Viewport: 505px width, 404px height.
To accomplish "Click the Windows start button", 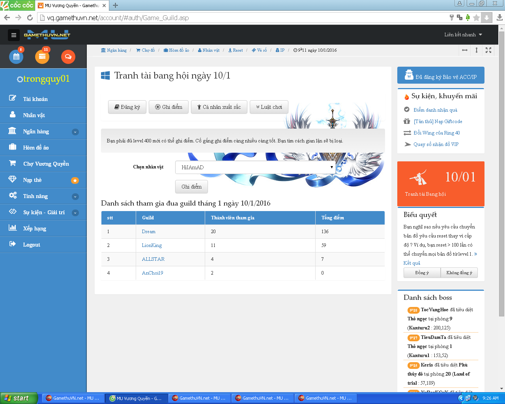I will coord(19,398).
